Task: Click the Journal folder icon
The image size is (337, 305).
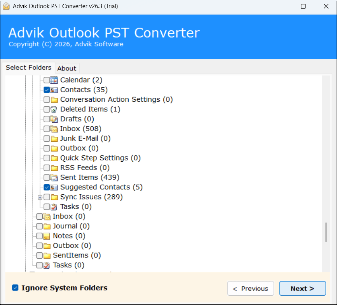Action: click(x=47, y=226)
